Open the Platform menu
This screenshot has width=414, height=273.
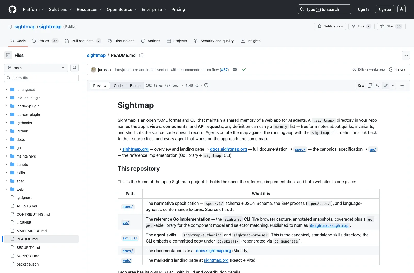tap(33, 9)
